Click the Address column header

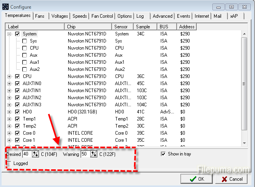point(187,27)
